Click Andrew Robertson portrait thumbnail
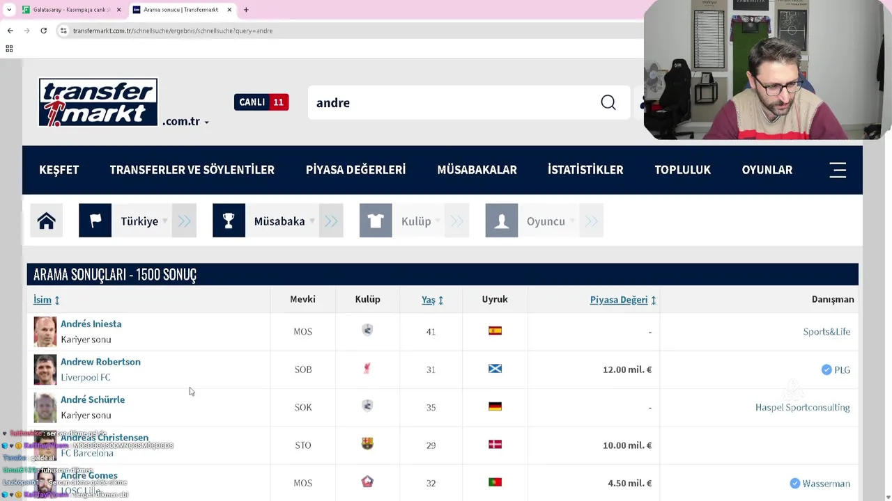892x501 pixels. 45,369
